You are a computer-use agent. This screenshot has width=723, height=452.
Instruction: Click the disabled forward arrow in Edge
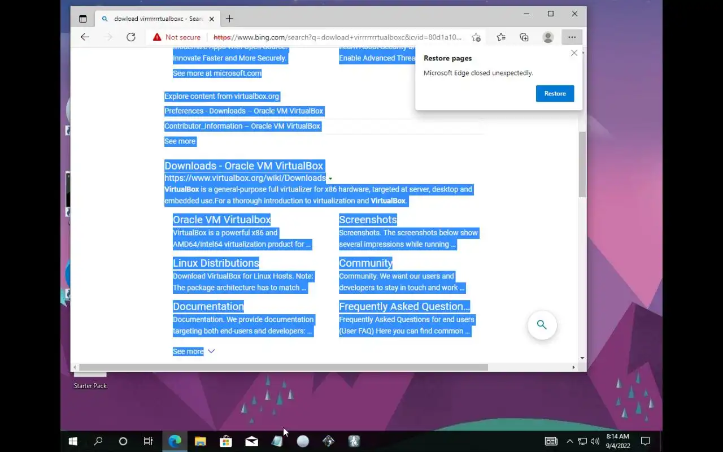pyautogui.click(x=108, y=37)
